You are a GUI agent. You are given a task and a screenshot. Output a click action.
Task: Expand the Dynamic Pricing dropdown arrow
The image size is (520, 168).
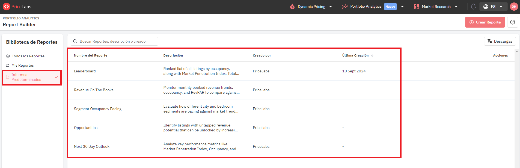point(331,7)
